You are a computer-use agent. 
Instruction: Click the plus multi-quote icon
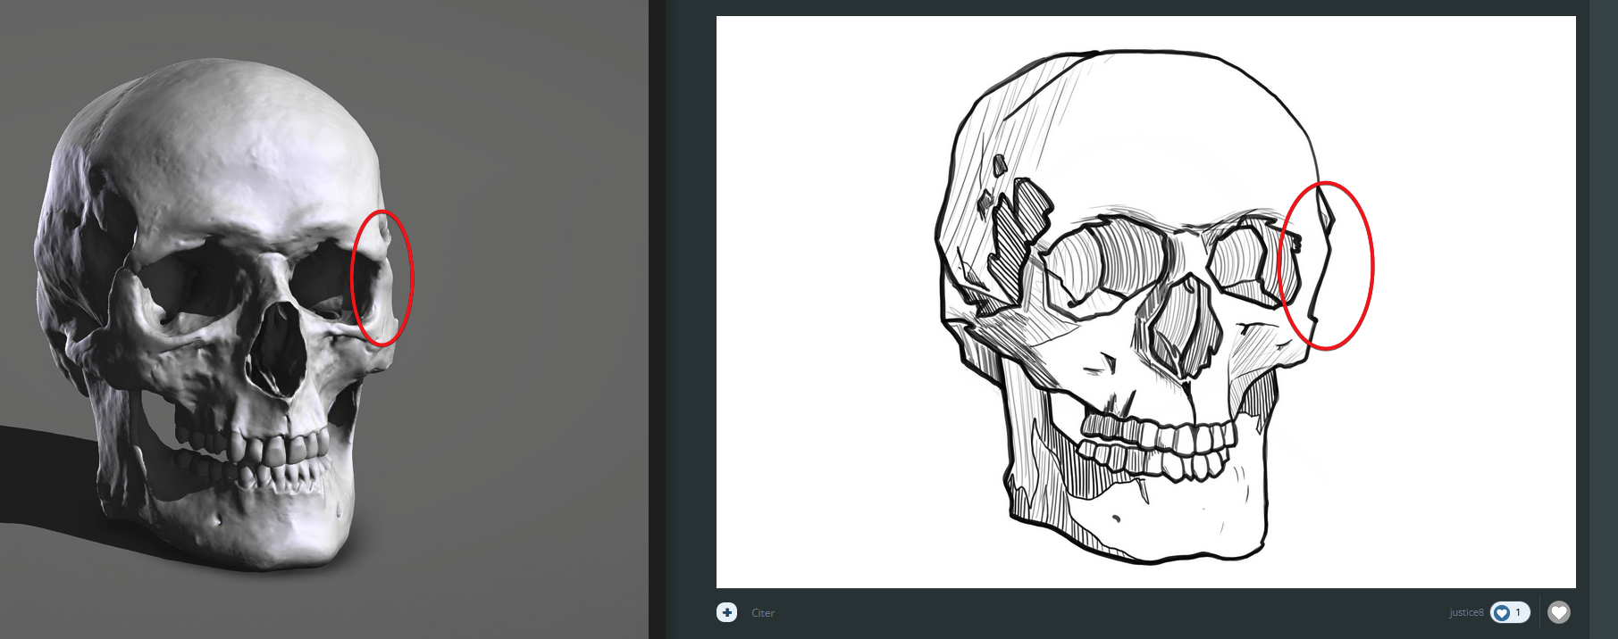(726, 612)
